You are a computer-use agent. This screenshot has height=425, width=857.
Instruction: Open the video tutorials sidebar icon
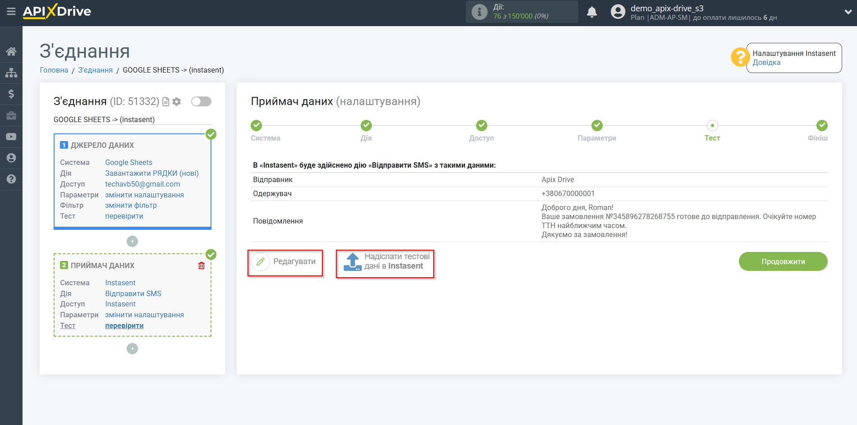click(11, 137)
